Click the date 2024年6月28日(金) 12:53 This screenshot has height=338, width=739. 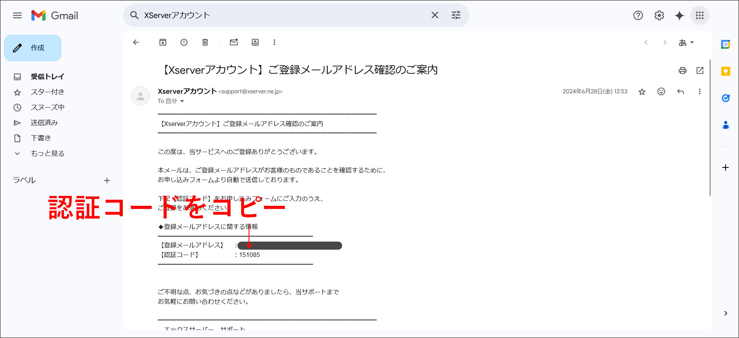[x=595, y=91]
